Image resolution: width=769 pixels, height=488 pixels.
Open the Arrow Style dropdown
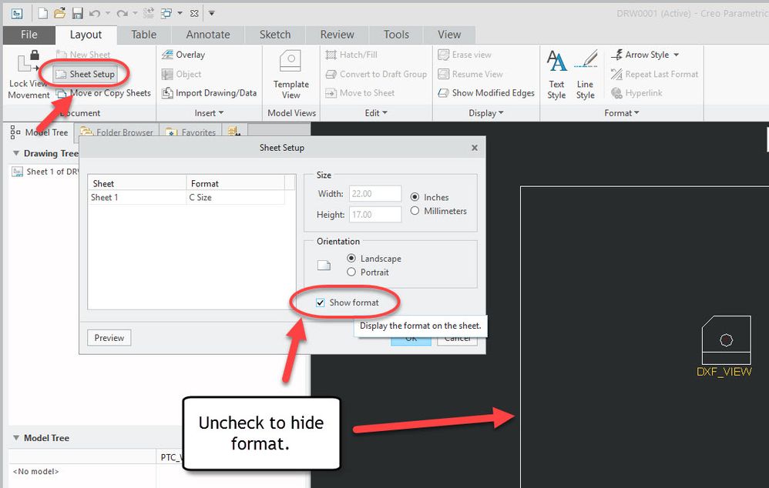[x=646, y=55]
